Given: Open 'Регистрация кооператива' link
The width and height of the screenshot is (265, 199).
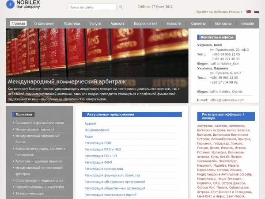Looking at the screenshot, I should click(104, 169).
